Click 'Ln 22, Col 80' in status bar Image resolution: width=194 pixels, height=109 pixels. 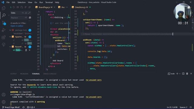172,107
